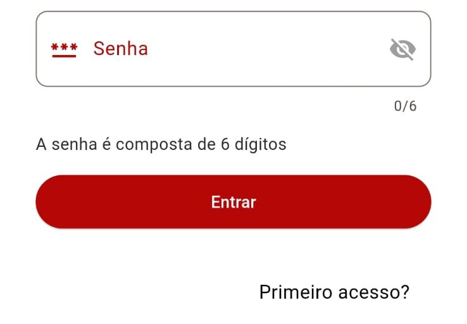Tap the question "Primeiro acesso?" text
Image resolution: width=467 pixels, height=324 pixels.
334,292
